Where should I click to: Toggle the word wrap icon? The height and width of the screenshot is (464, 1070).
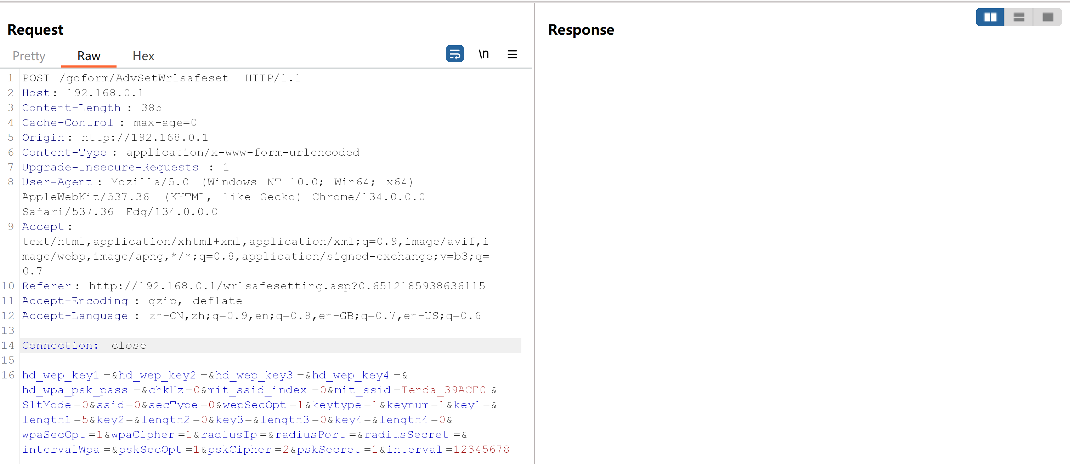(x=454, y=54)
